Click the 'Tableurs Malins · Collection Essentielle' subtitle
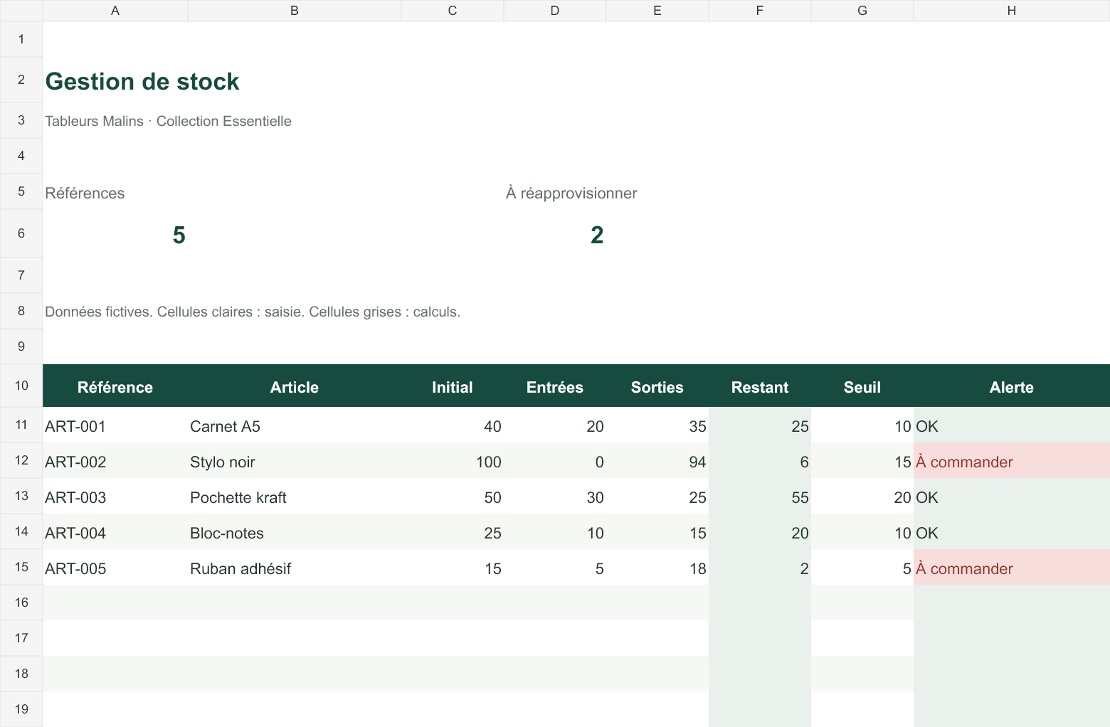Viewport: 1110px width, 727px height. [x=168, y=121]
